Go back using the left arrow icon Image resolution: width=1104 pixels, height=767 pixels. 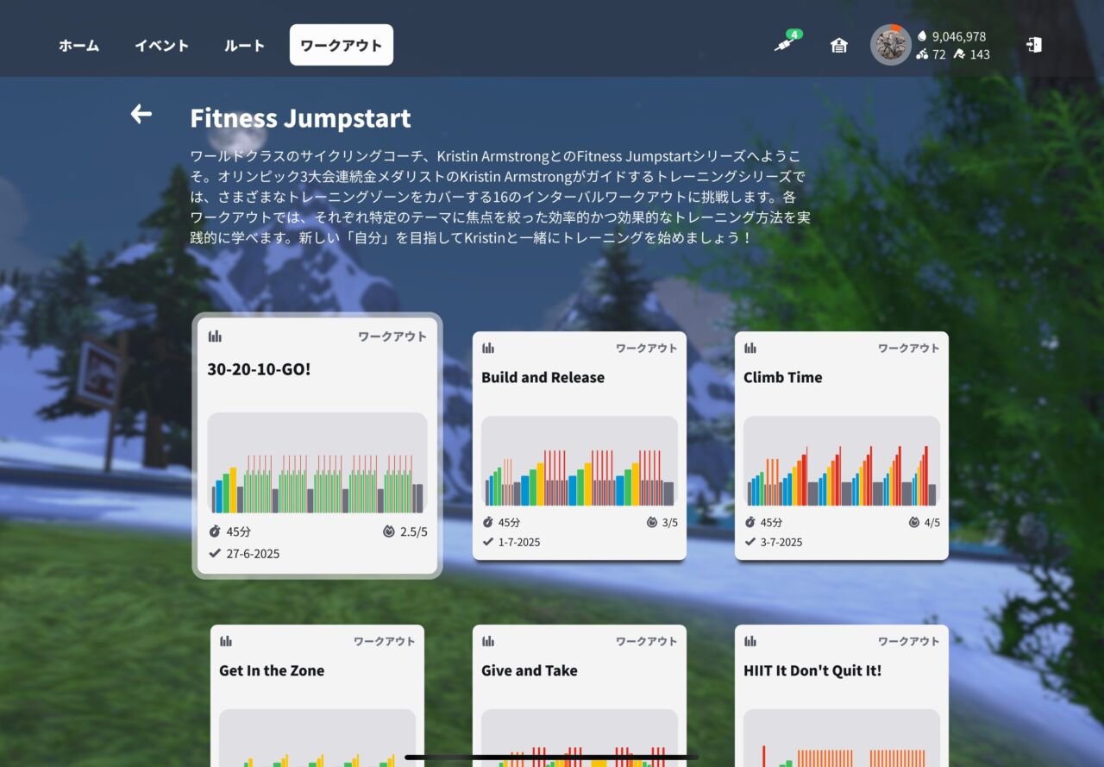pyautogui.click(x=141, y=114)
